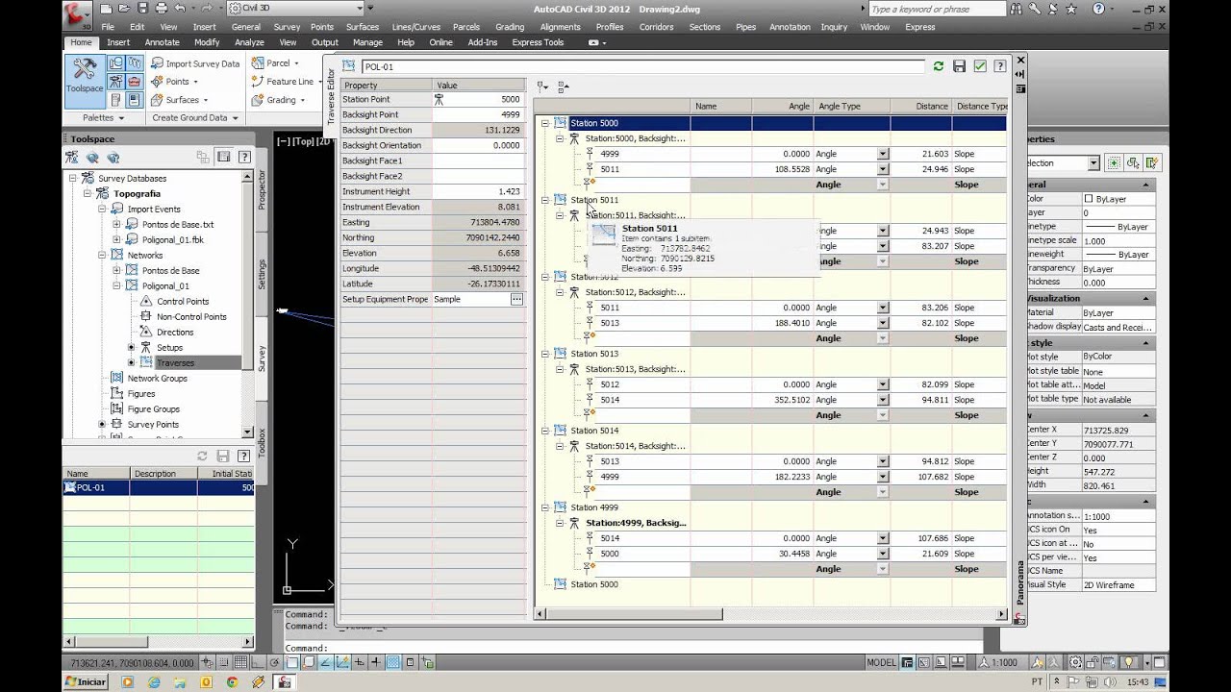Click the Internet Explorer taskbar icon
Image resolution: width=1231 pixels, height=692 pixels.
coord(154,682)
